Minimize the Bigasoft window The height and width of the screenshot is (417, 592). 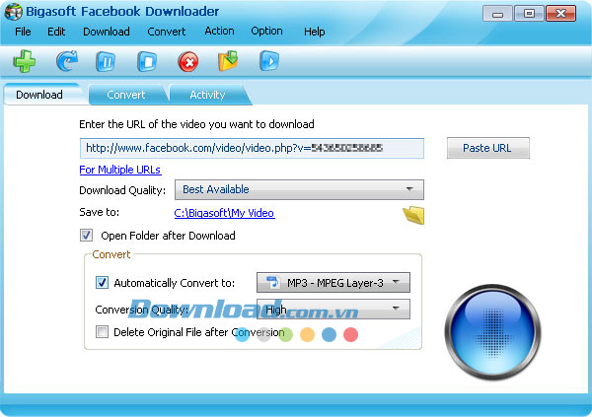coord(497,14)
